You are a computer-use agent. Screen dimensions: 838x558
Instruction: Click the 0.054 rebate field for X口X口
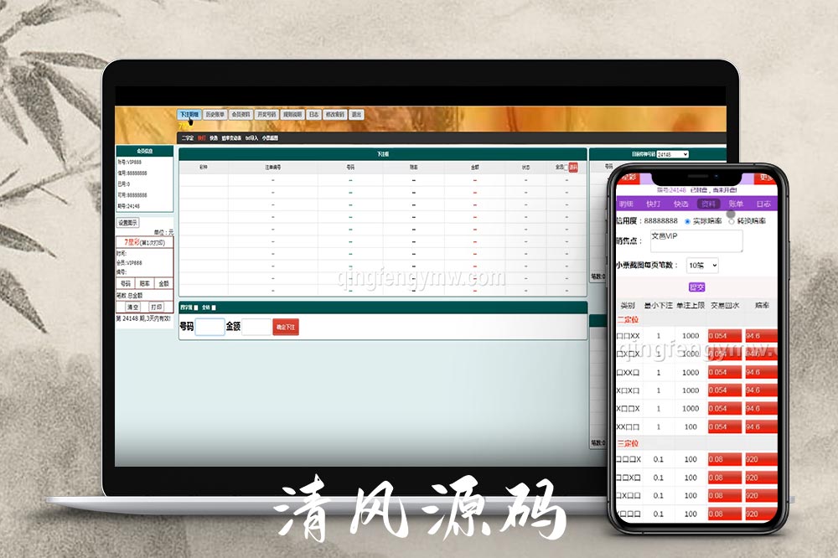click(725, 390)
